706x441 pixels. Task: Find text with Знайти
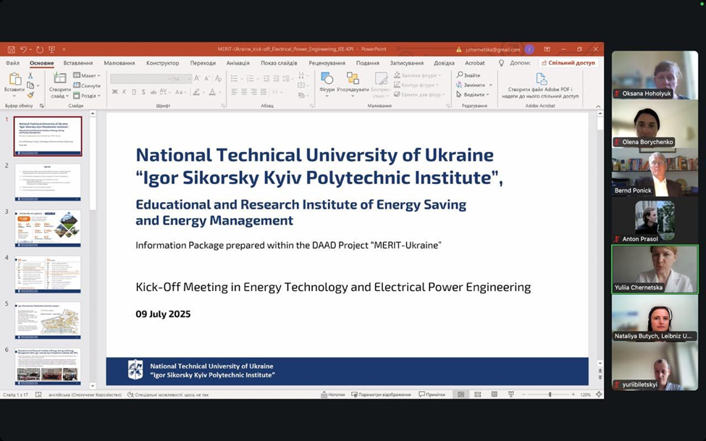(x=468, y=75)
